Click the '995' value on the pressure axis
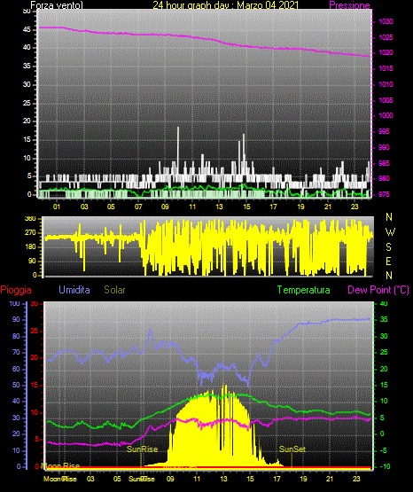The width and height of the screenshot is (413, 492). click(384, 131)
